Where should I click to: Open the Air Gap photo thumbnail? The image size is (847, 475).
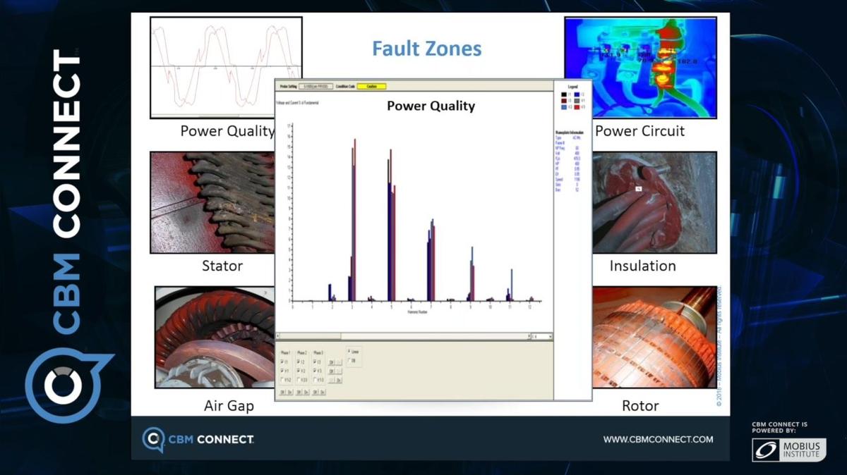tap(215, 337)
